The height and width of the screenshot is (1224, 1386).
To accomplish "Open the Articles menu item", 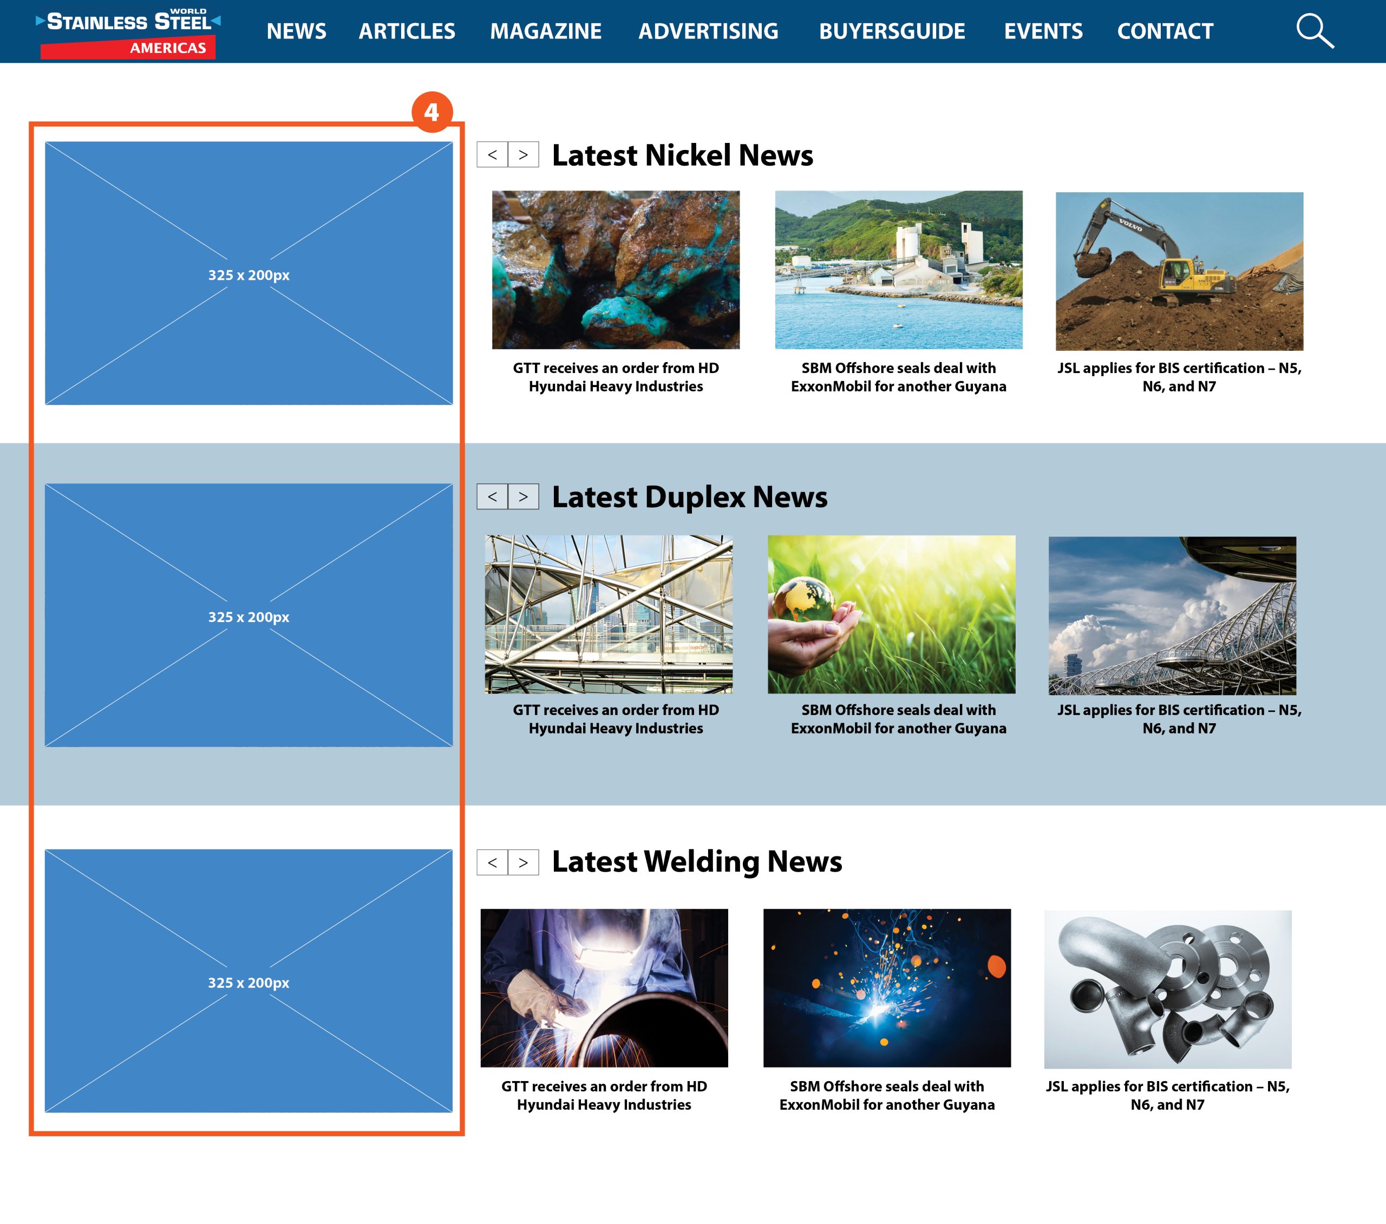I will click(407, 31).
